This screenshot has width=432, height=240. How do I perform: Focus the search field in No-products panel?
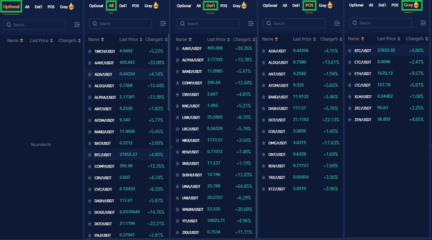click(x=34, y=25)
